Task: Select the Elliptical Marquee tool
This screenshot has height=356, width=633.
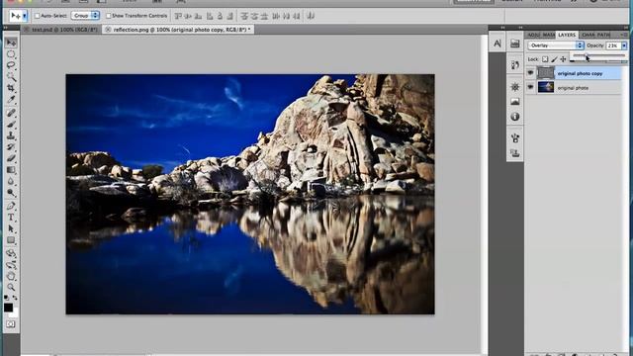Action: pyautogui.click(x=11, y=54)
